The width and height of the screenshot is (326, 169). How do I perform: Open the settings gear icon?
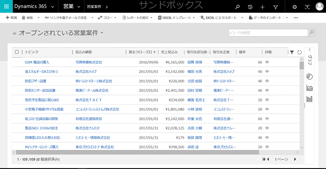click(x=295, y=7)
